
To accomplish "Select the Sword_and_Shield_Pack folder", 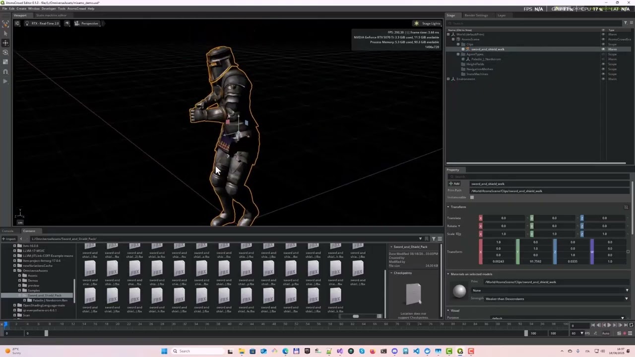I will click(44, 296).
